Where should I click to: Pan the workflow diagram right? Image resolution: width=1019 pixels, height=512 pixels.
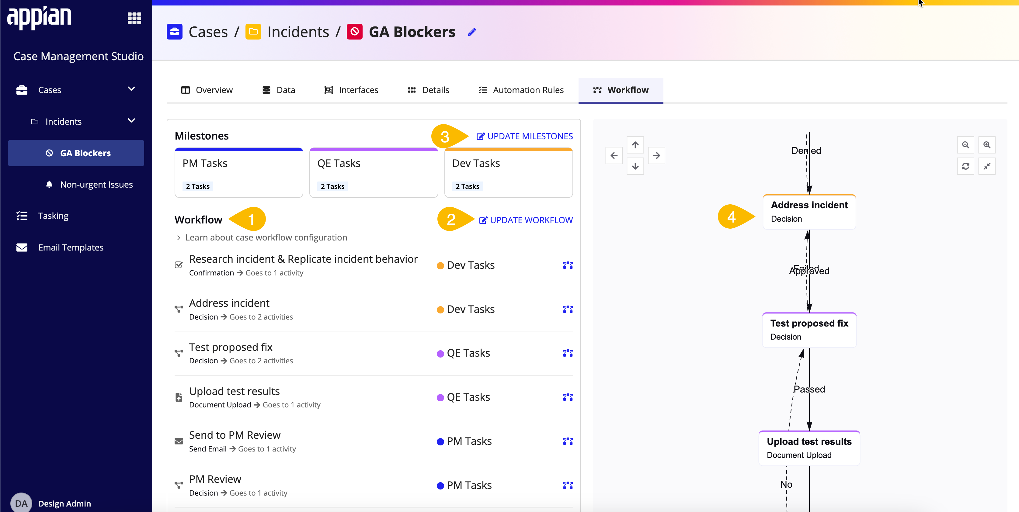point(657,155)
